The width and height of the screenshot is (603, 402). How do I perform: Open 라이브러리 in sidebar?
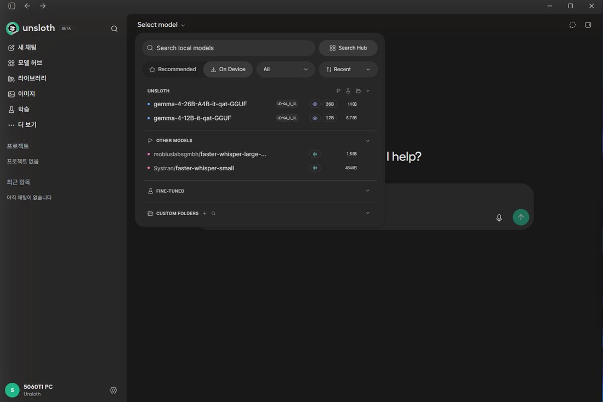click(x=27, y=78)
